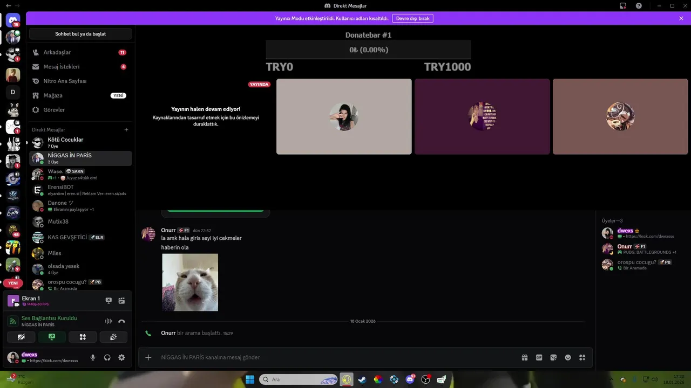
Task: Open the inbox icon in title bar
Action: pos(623,6)
